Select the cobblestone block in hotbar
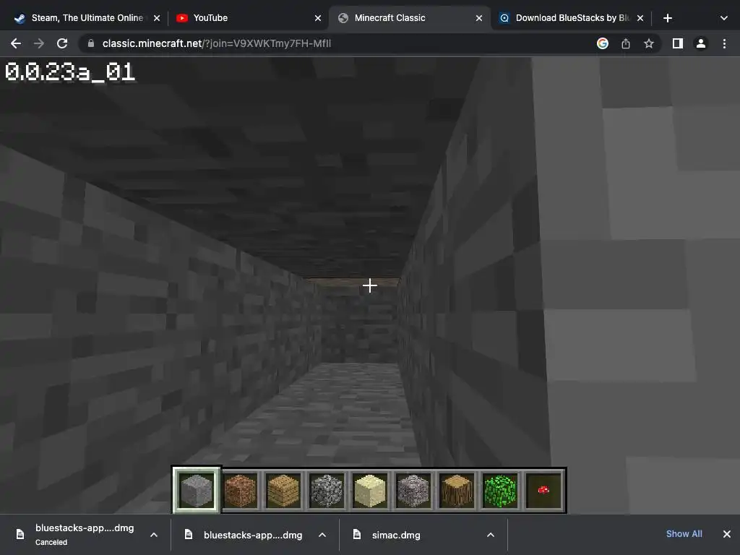 tap(327, 491)
